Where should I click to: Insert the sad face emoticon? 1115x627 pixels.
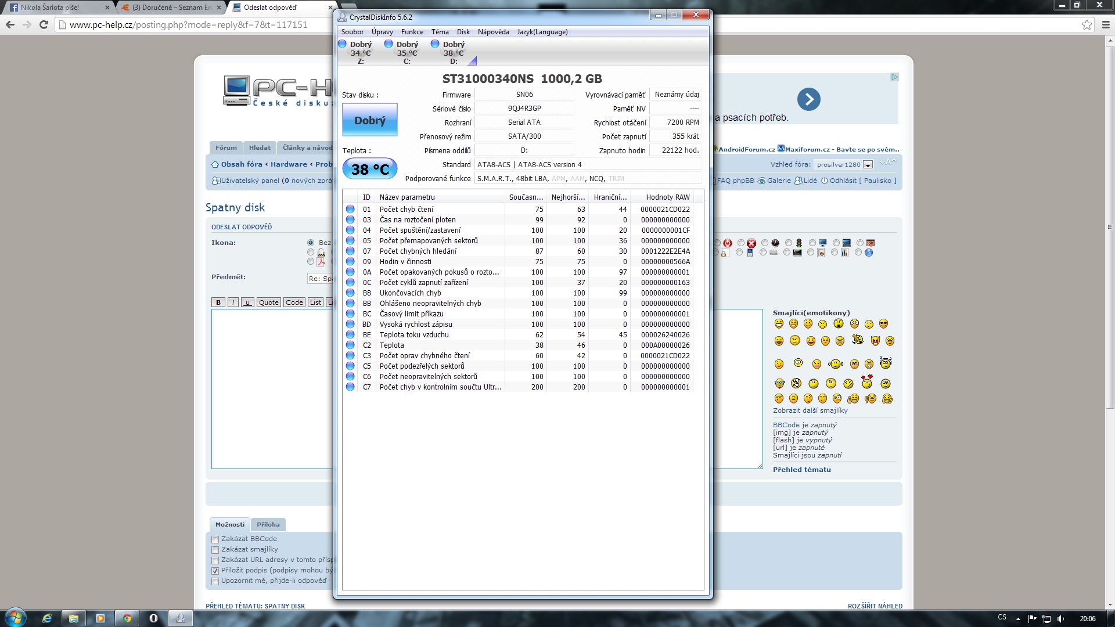pos(822,324)
